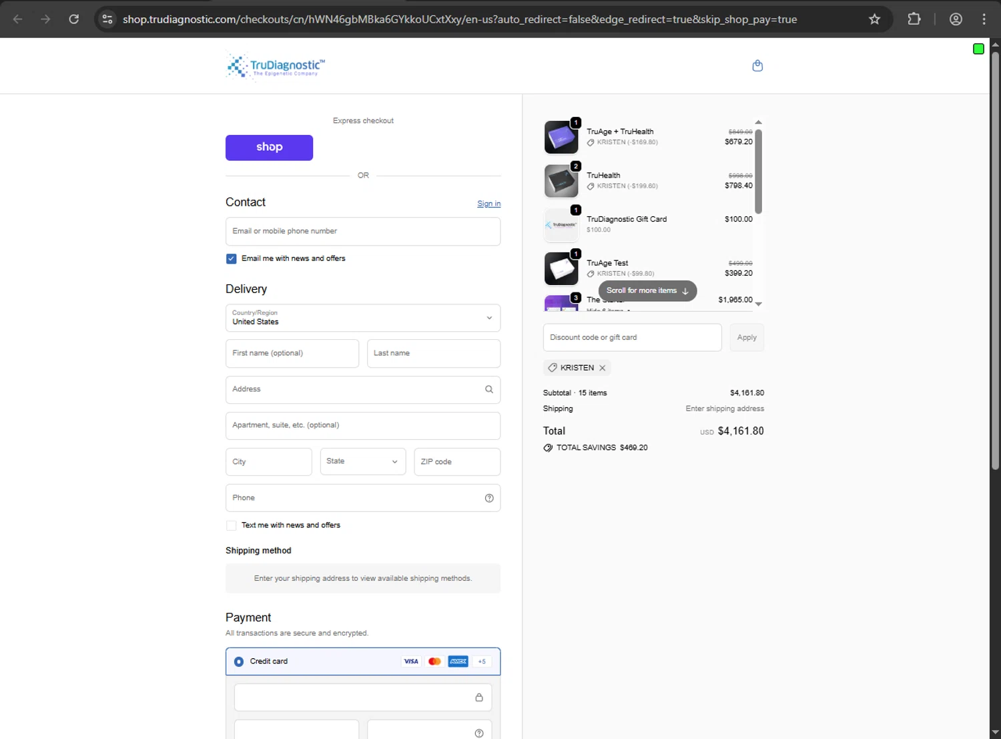
Task: Pay with the Shop express checkout button
Action: coord(269,148)
